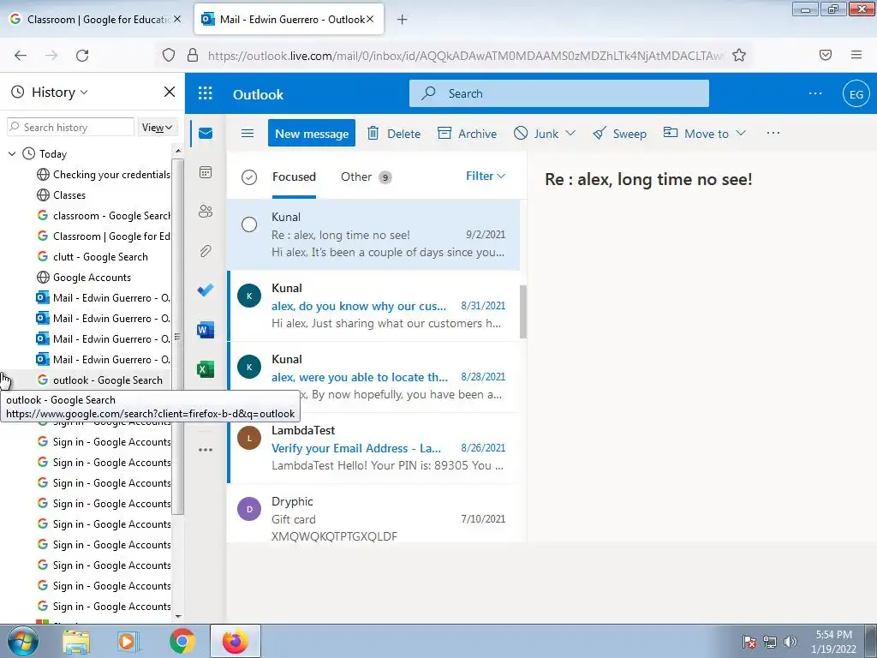Go back in Firefox

(x=21, y=55)
